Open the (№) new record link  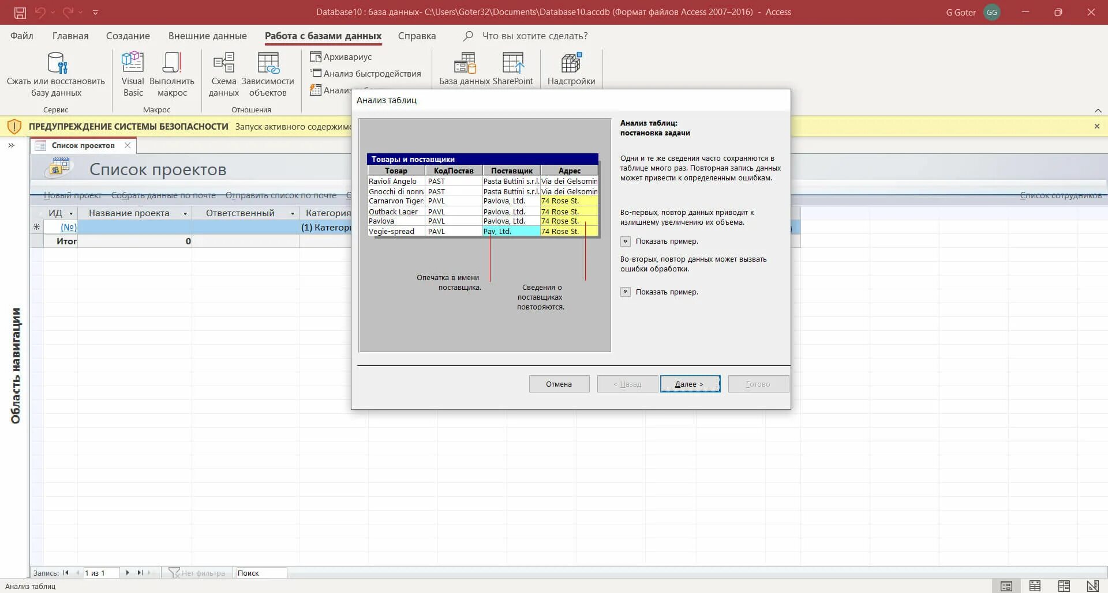[69, 227]
